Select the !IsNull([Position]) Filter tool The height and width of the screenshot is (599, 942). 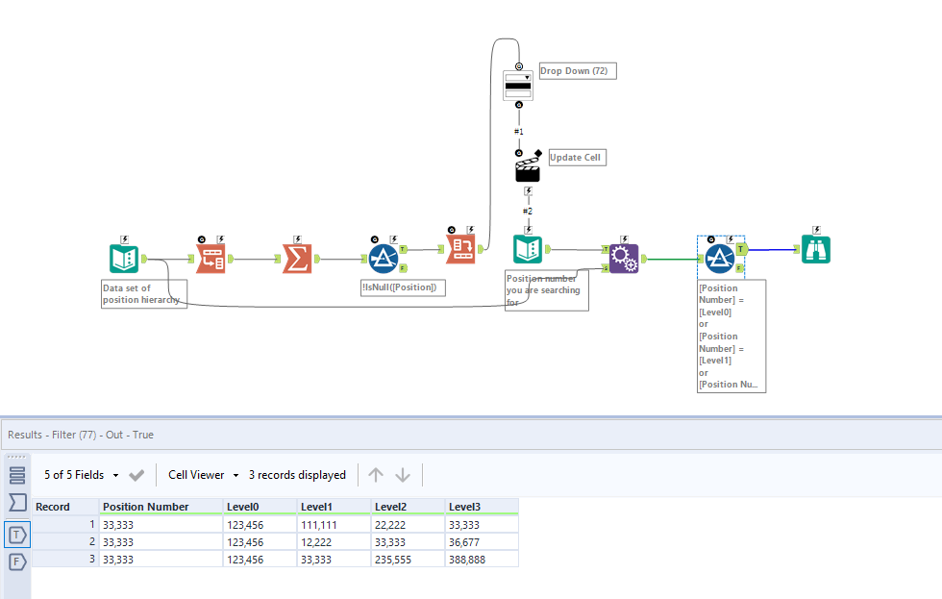pos(384,259)
